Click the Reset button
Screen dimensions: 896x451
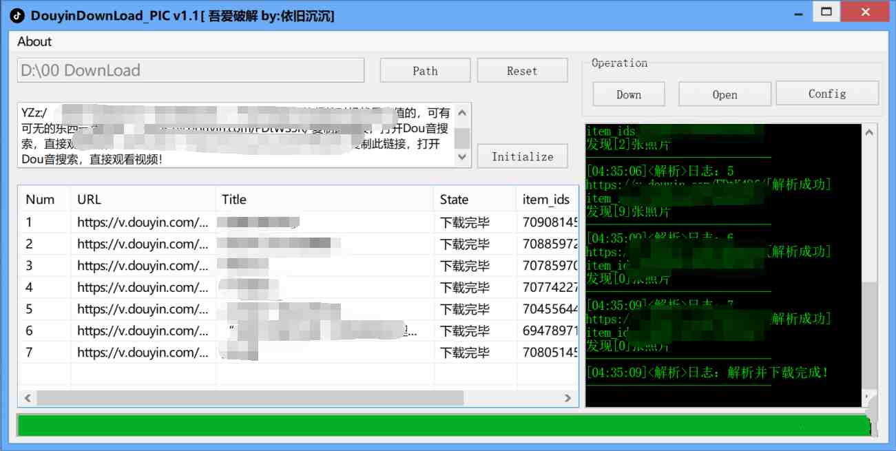pos(522,70)
